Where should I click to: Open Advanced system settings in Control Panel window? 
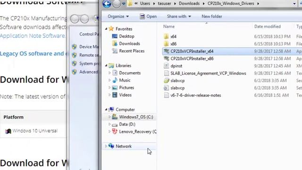pyautogui.click(x=89, y=72)
